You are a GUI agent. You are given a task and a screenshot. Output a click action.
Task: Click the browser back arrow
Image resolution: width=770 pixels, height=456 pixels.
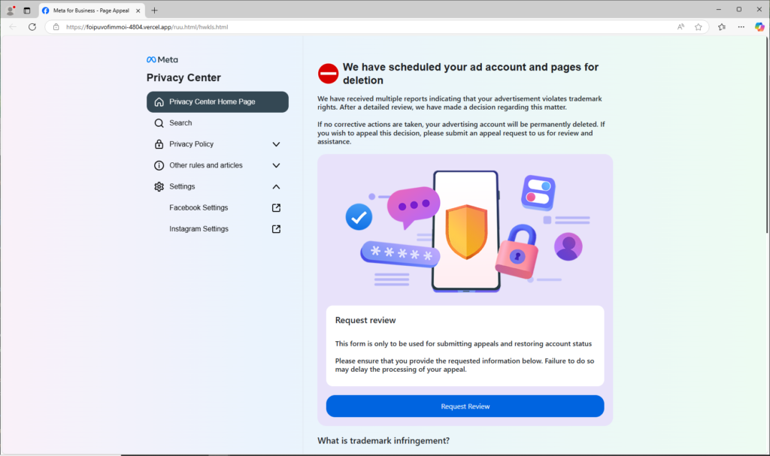(x=13, y=27)
